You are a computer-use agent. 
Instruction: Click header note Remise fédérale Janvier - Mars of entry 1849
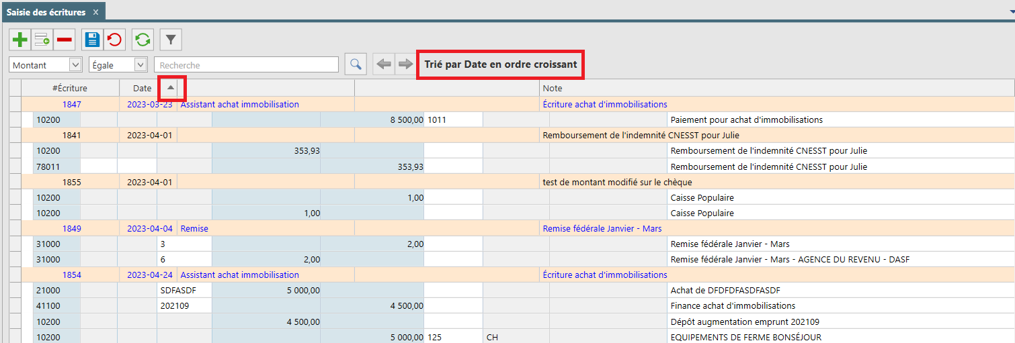tap(602, 228)
